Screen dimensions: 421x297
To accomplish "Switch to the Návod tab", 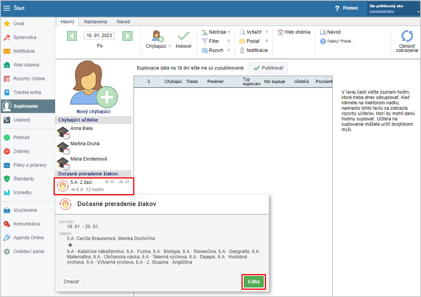I will pyautogui.click(x=123, y=22).
